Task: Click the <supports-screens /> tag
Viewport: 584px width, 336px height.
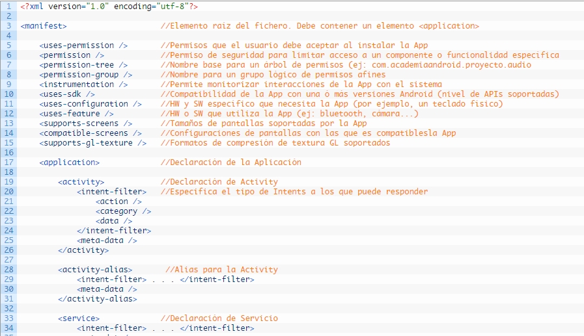Action: [86, 123]
